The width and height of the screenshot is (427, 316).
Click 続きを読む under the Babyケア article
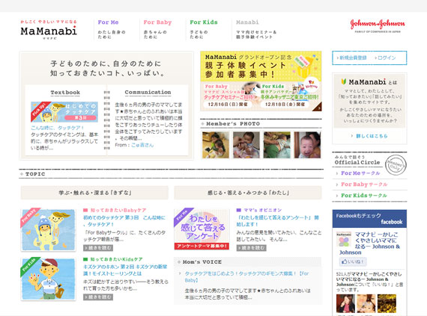pos(98,248)
